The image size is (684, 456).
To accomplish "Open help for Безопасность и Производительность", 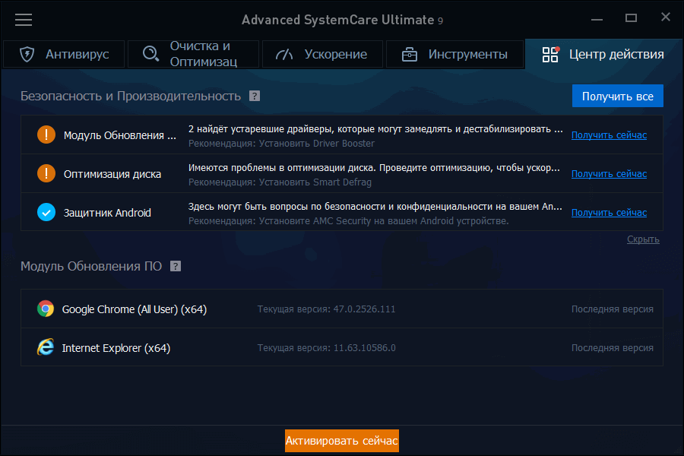I will tap(255, 96).
